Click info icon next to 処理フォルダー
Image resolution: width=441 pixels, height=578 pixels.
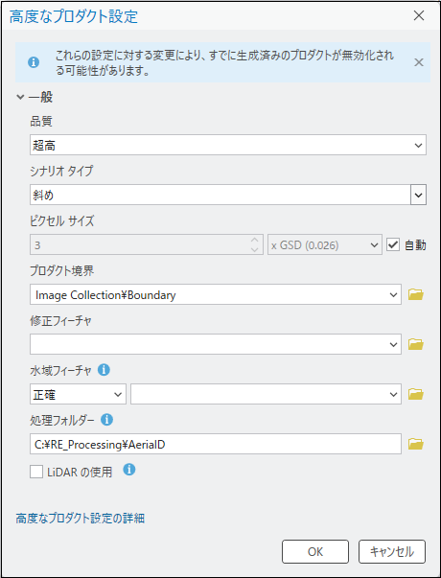click(106, 420)
